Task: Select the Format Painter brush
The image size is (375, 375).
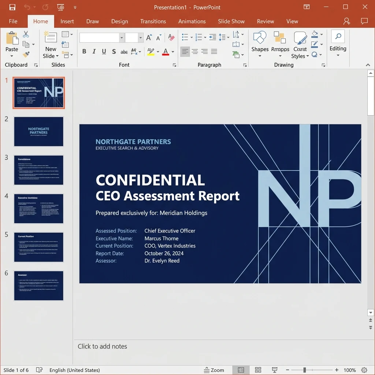Action: [26, 55]
